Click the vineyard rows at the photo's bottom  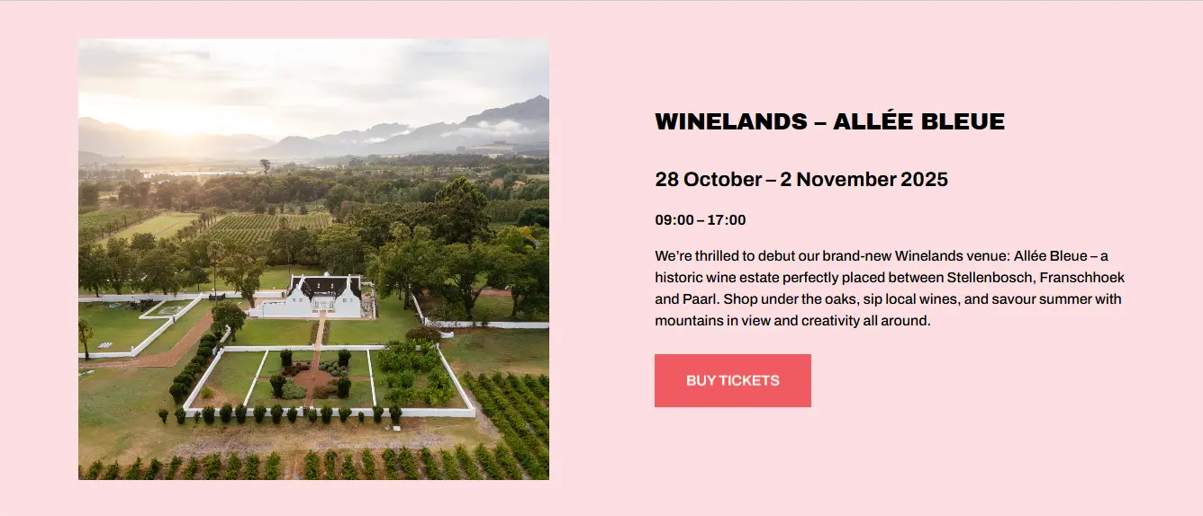tap(313, 465)
